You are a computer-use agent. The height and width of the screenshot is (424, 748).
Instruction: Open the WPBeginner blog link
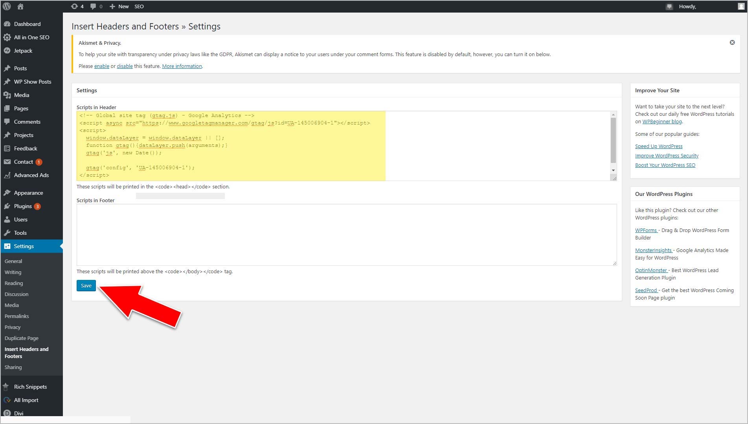662,121
